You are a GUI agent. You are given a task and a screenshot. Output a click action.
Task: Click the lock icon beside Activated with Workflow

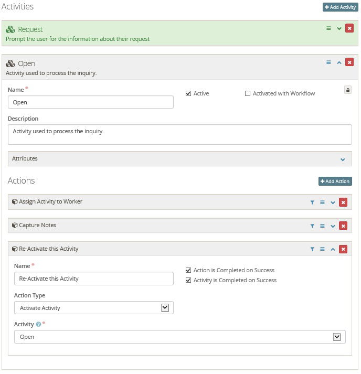tap(347, 90)
